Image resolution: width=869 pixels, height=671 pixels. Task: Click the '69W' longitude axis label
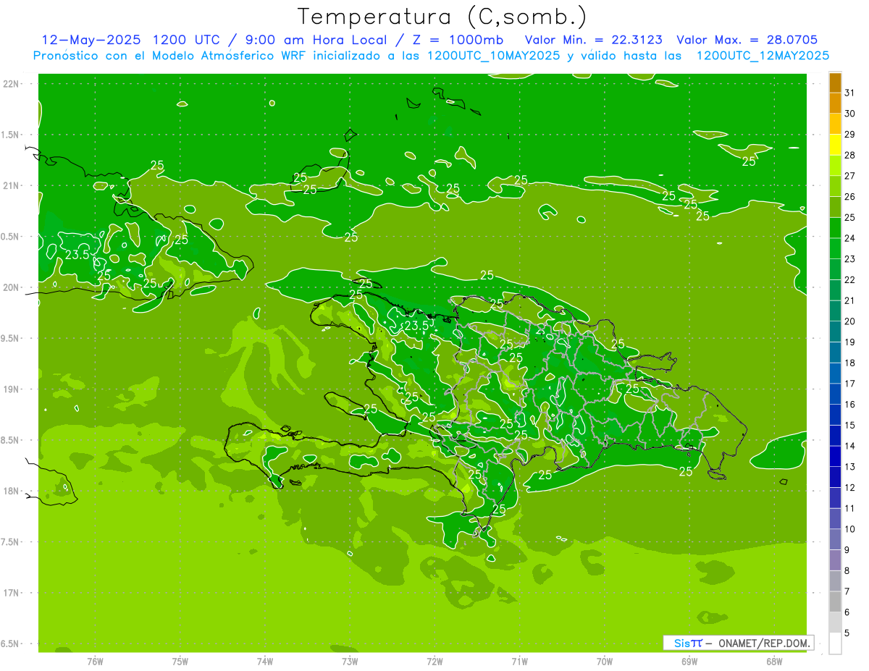point(689,661)
